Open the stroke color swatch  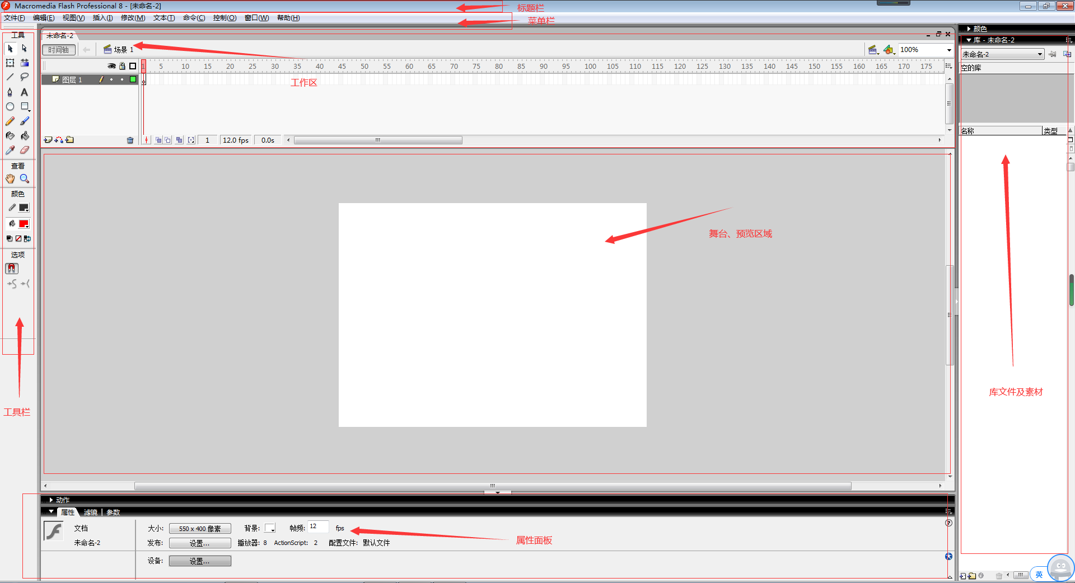coord(24,208)
